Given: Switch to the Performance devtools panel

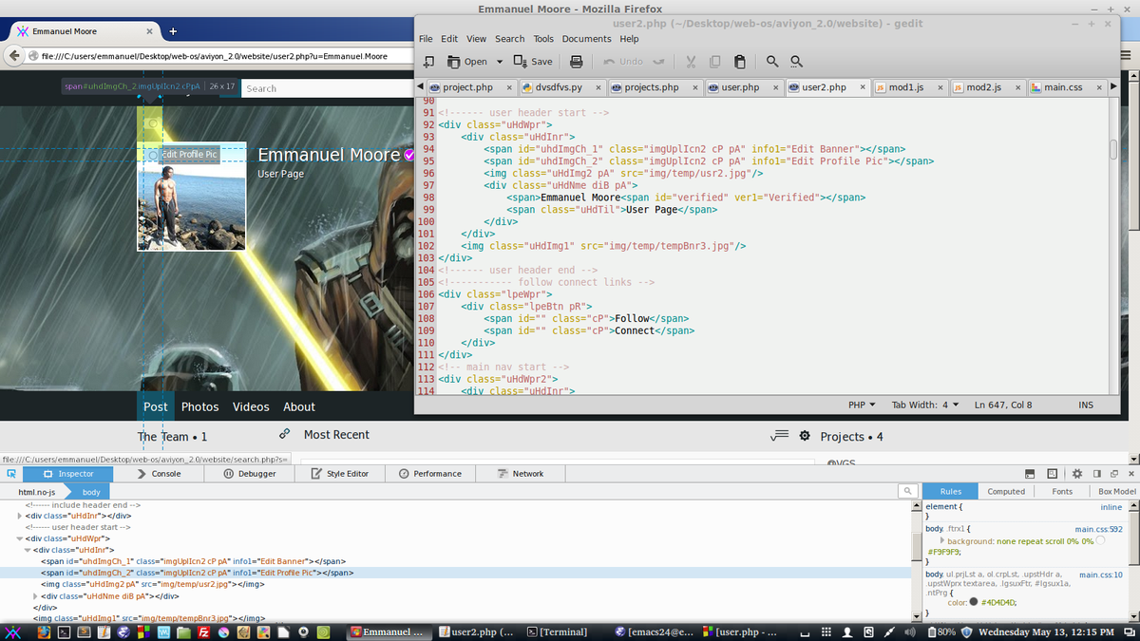Looking at the screenshot, I should click(429, 473).
